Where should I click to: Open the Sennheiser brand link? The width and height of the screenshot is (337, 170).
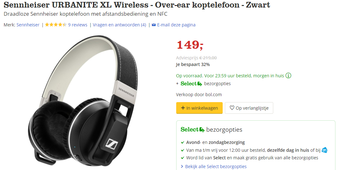point(28,25)
